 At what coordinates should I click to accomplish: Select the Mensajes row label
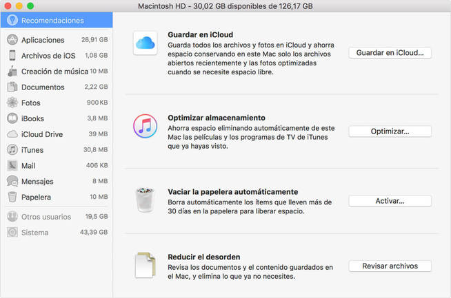[x=37, y=182]
